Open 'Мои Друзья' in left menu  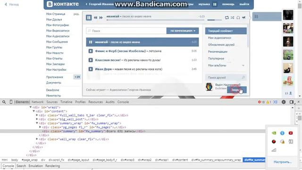pos(54,19)
